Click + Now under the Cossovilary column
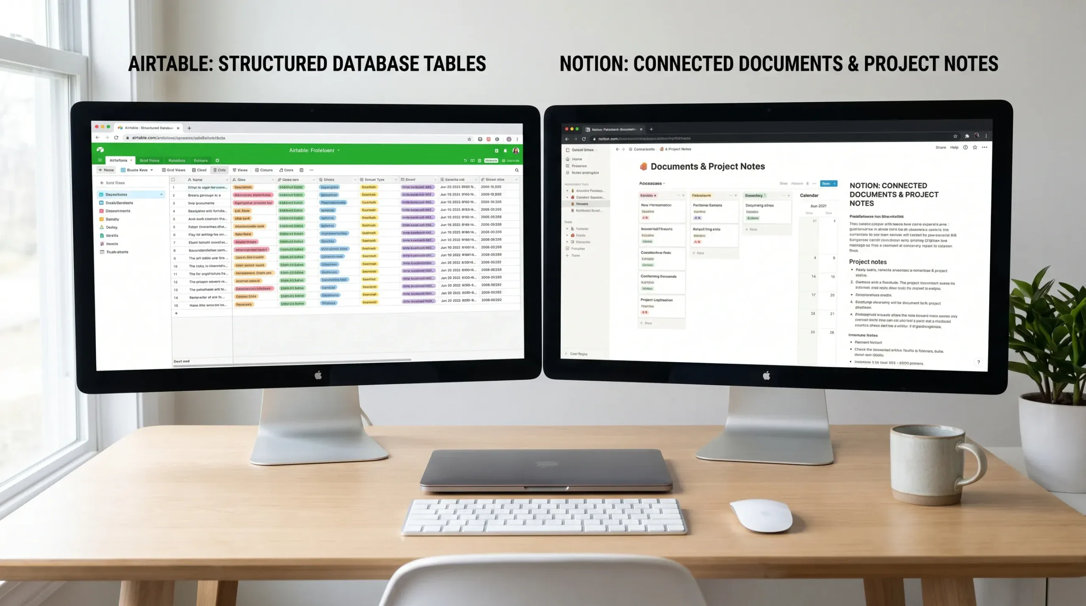 pyautogui.click(x=751, y=229)
